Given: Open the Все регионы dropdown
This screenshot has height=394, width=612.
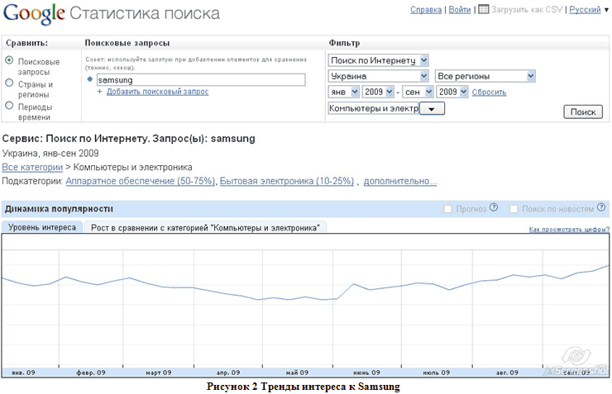Looking at the screenshot, I should [485, 76].
